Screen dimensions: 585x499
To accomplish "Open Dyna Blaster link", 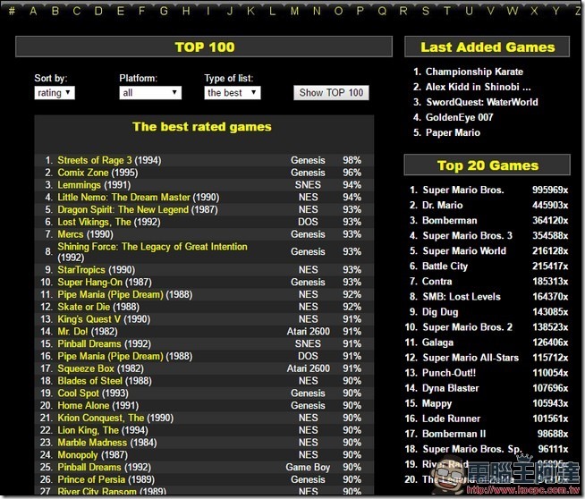I will [x=450, y=388].
